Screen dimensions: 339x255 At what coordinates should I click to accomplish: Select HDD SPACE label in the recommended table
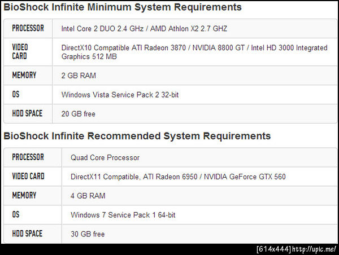coord(27,234)
